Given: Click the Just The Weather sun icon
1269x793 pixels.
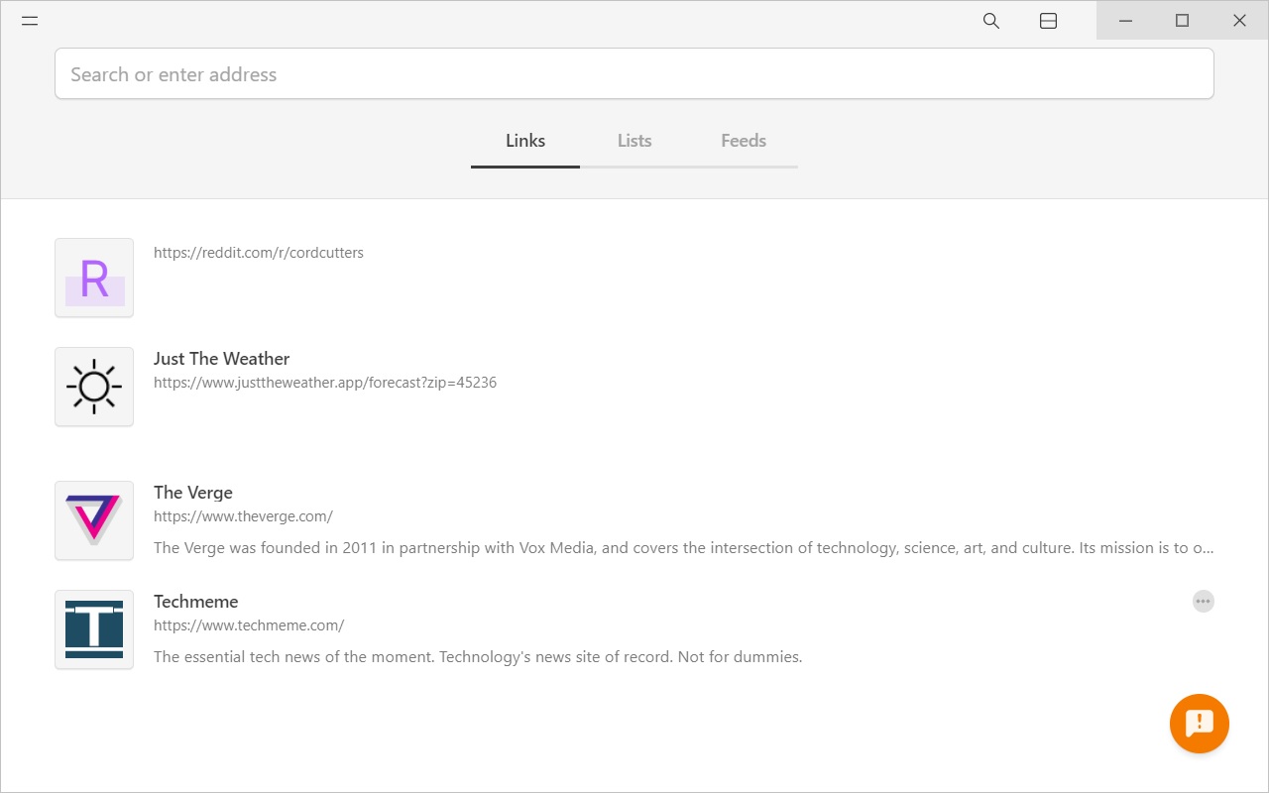Looking at the screenshot, I should (94, 387).
